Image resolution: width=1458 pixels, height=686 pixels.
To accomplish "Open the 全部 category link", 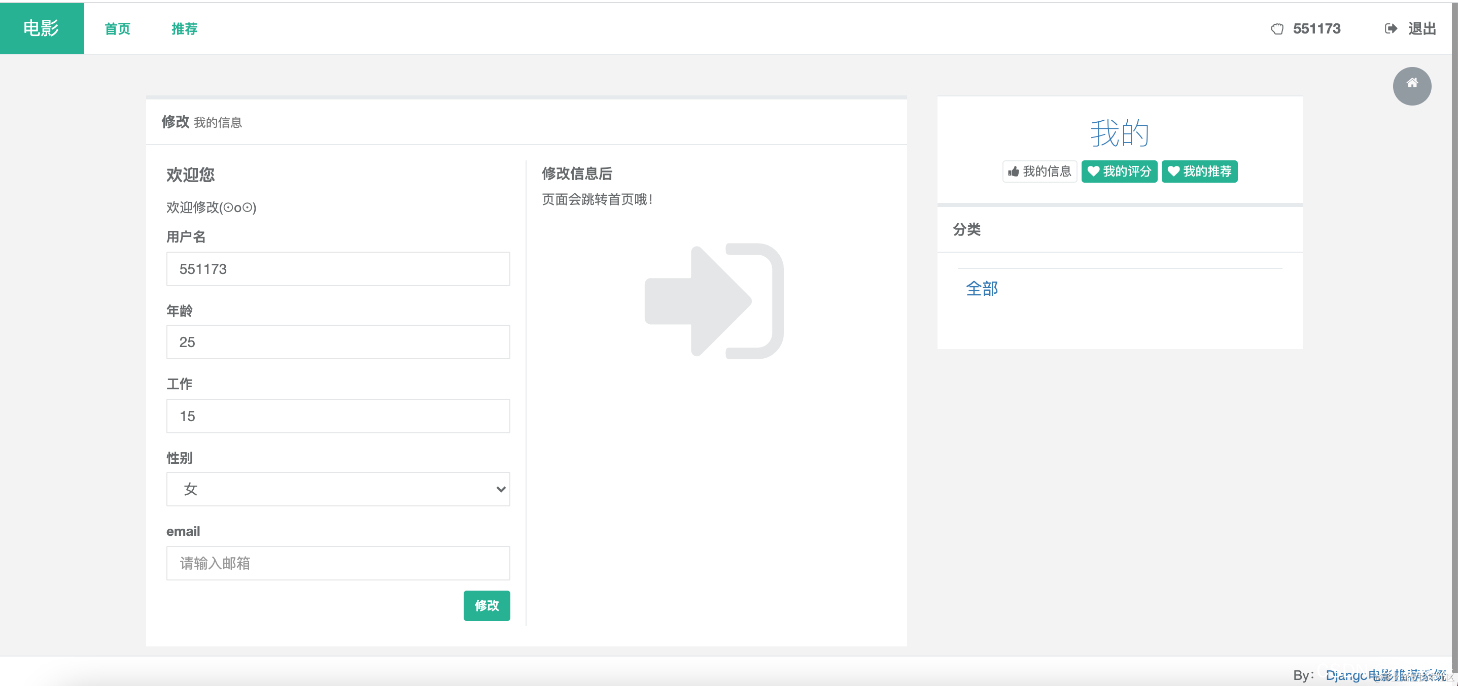I will pyautogui.click(x=982, y=289).
